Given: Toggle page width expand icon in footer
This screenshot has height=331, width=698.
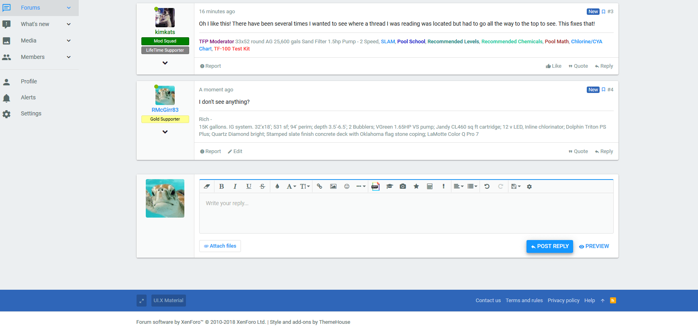Looking at the screenshot, I should point(141,301).
